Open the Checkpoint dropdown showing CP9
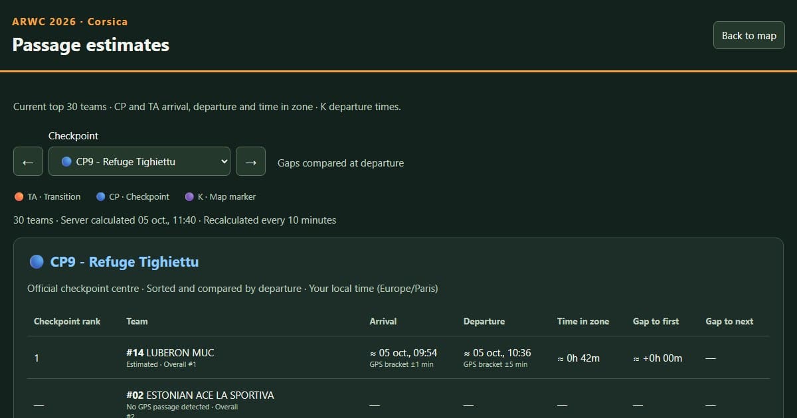The width and height of the screenshot is (797, 418). point(139,161)
